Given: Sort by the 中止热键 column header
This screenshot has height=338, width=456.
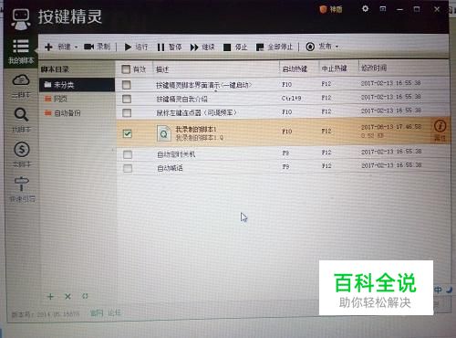Looking at the screenshot, I should [x=334, y=69].
